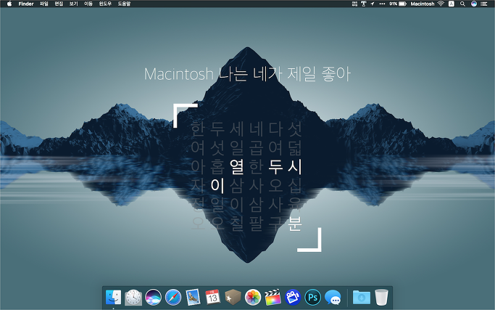The width and height of the screenshot is (495, 310).
Task: Open the 파일 menu
Action: (44, 4)
